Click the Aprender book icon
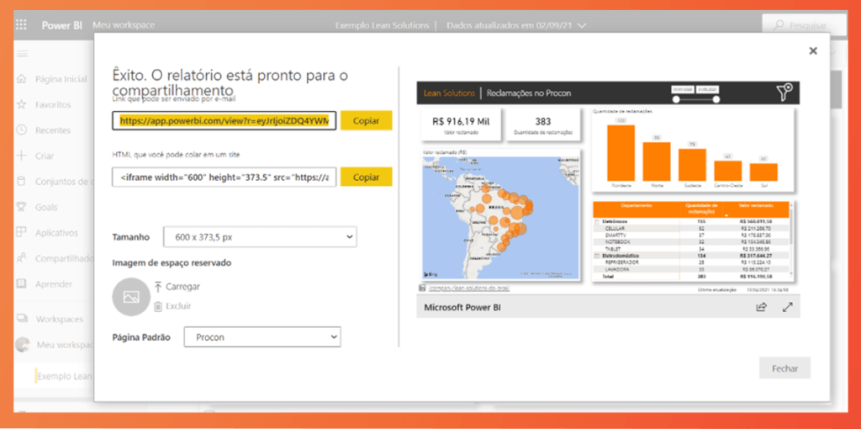This screenshot has width=861, height=429. tap(22, 284)
